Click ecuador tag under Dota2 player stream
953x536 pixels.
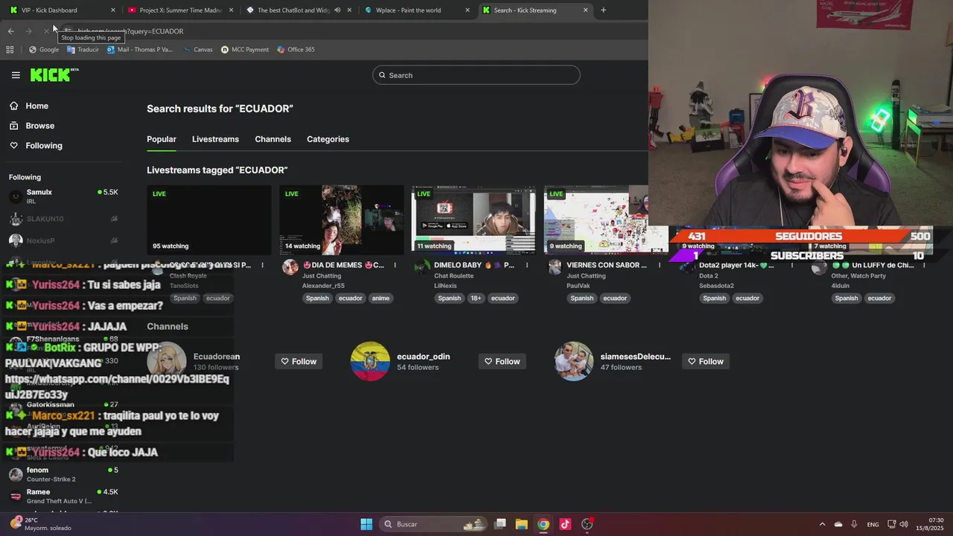point(748,299)
